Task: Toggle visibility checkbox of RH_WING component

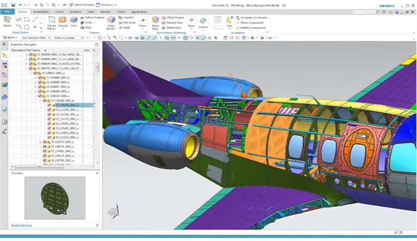Action: coord(30,55)
